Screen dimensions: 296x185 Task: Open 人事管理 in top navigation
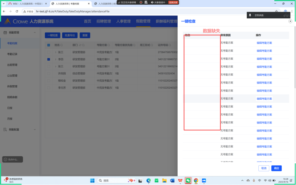point(124,21)
